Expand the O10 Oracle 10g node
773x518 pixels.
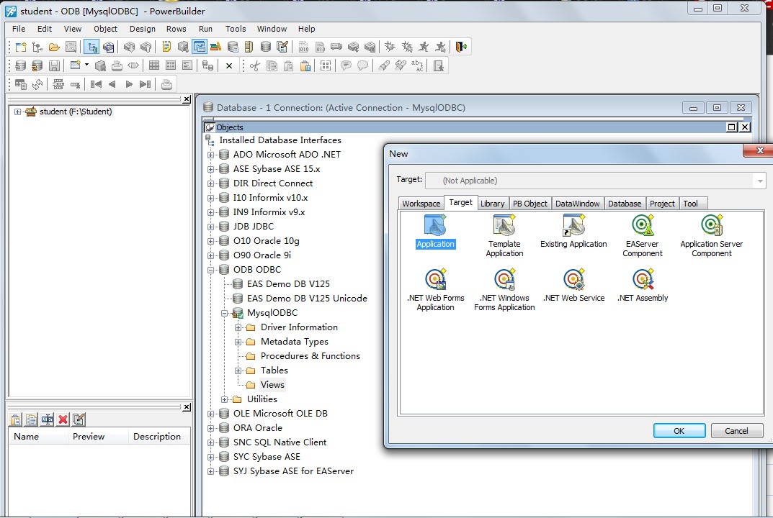211,241
